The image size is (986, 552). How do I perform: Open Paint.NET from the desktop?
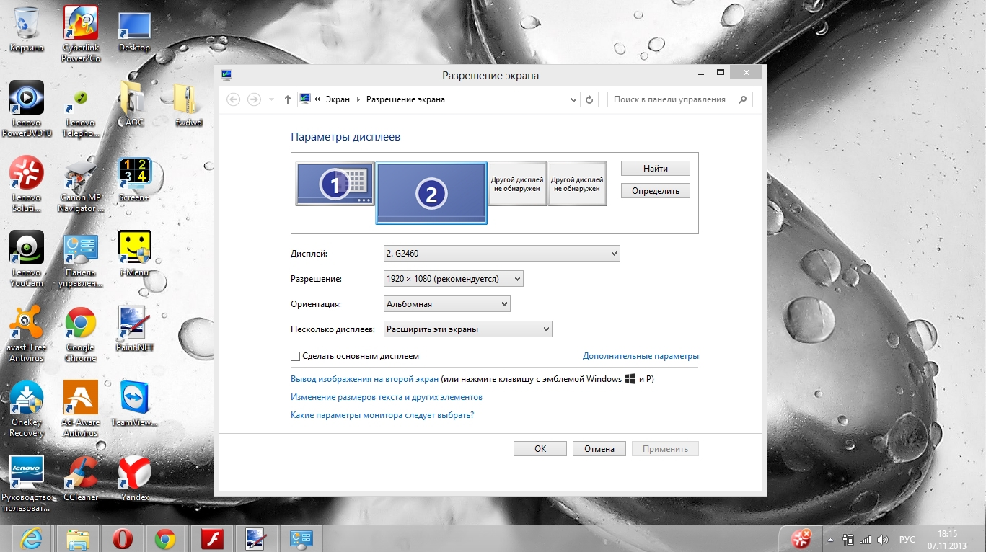(x=134, y=329)
